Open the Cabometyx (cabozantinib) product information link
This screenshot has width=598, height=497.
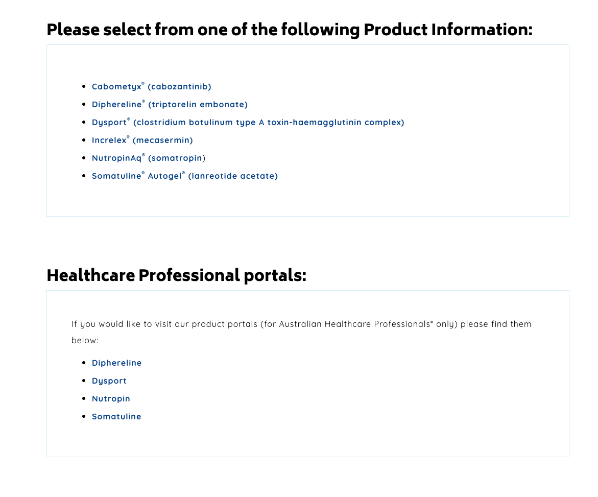tap(151, 87)
